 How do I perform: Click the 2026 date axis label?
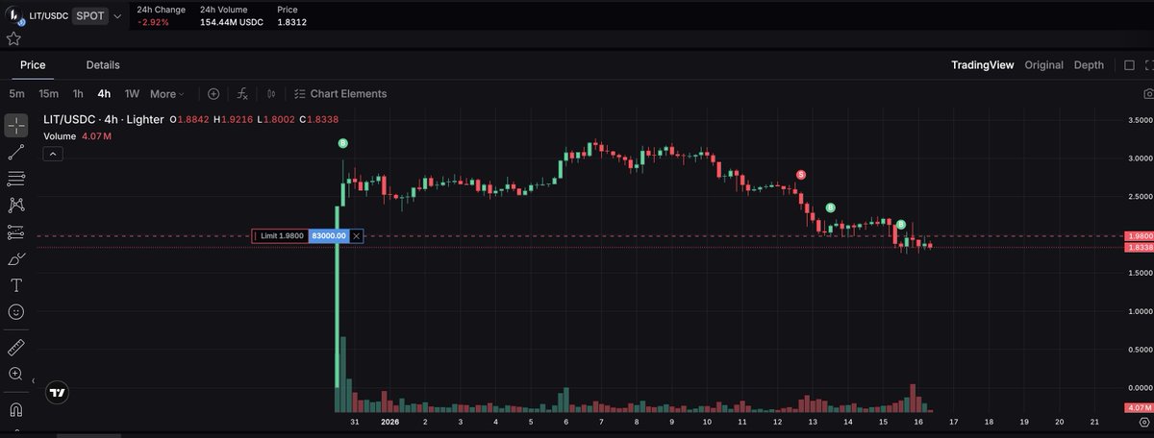[x=389, y=422]
